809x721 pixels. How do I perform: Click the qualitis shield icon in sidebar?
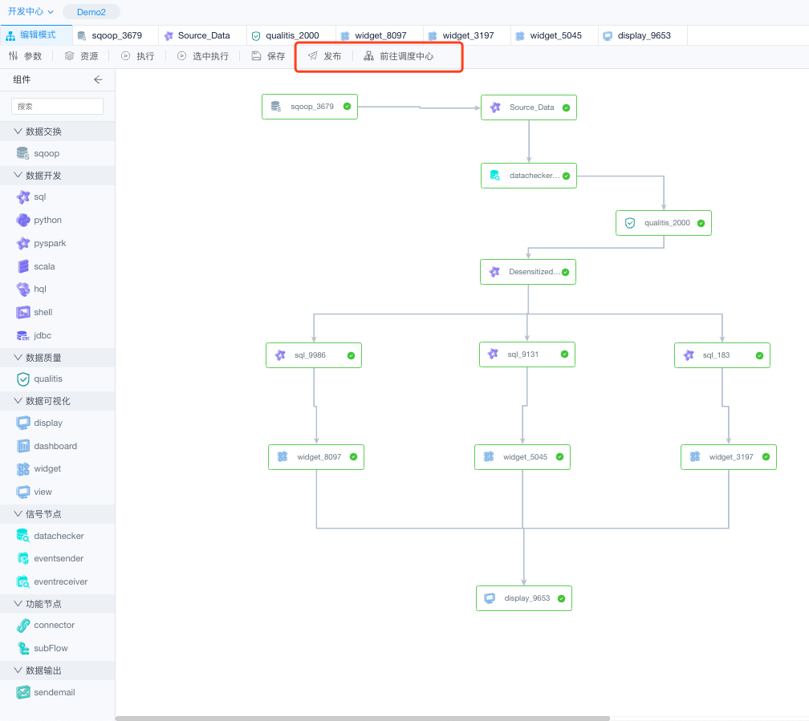coord(23,379)
